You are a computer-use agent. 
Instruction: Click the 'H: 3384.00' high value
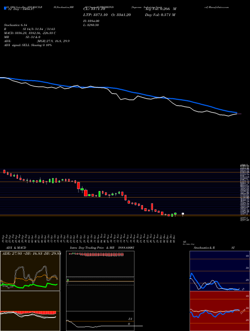click(x=91, y=21)
